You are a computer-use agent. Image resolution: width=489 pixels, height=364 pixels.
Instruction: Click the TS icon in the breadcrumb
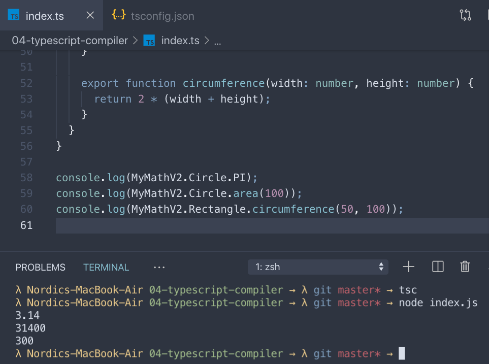pyautogui.click(x=149, y=41)
